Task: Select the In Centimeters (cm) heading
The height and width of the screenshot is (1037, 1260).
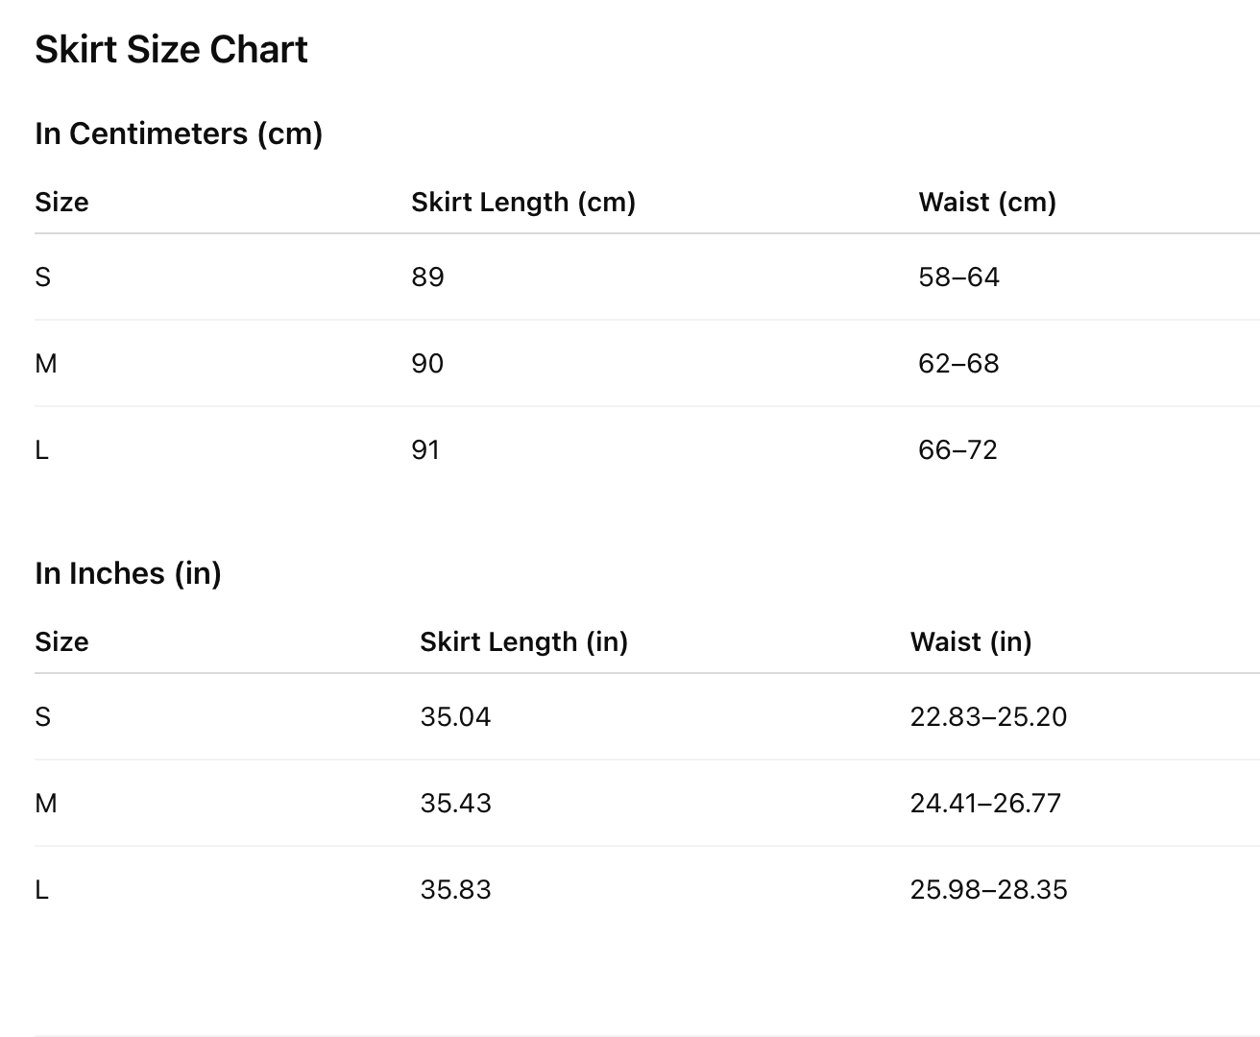Action: 179,133
